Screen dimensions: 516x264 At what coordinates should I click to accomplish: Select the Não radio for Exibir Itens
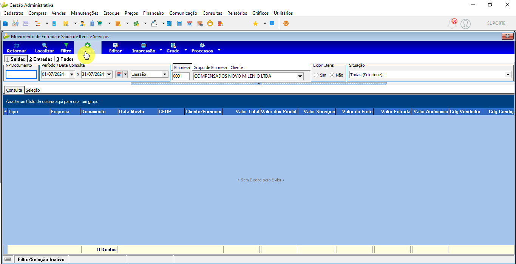[x=332, y=75]
